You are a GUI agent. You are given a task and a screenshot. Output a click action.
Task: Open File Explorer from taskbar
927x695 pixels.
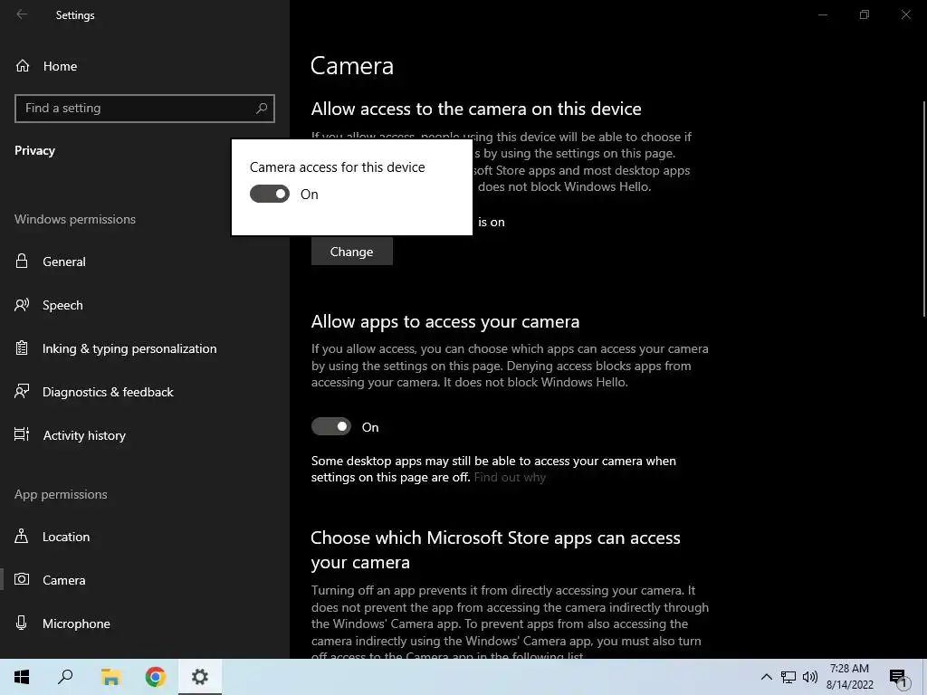pyautogui.click(x=110, y=677)
